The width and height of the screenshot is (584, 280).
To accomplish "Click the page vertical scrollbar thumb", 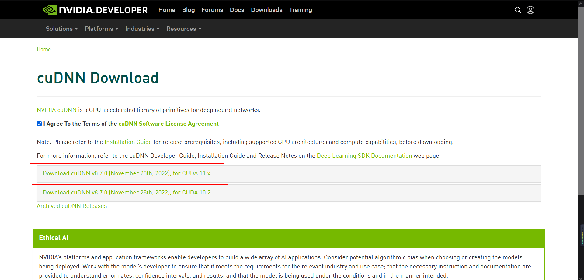I will tap(581, 100).
